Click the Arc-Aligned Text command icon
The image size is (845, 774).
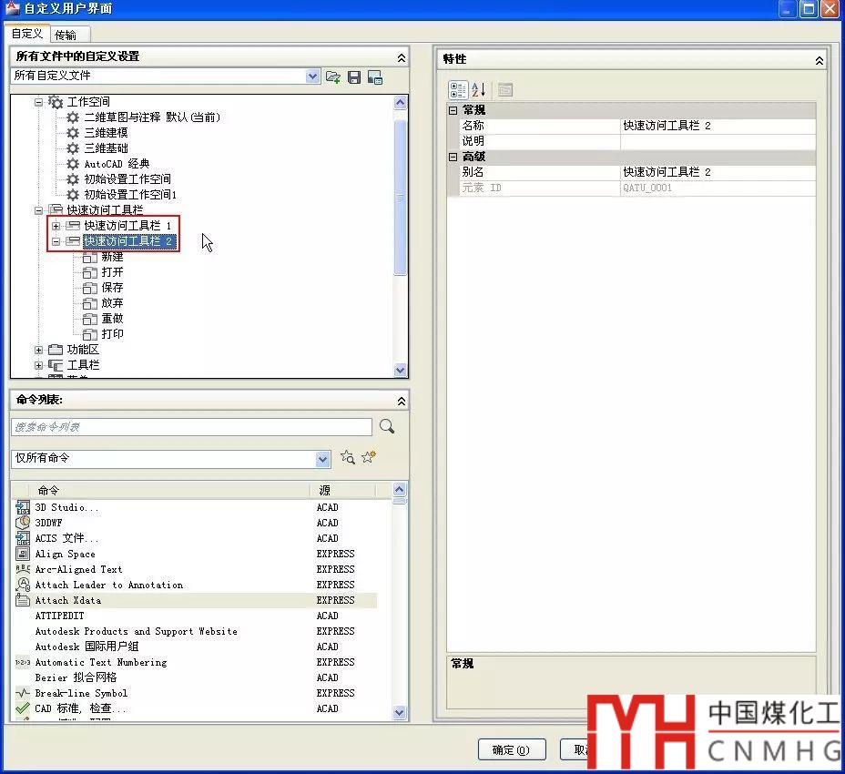point(23,568)
